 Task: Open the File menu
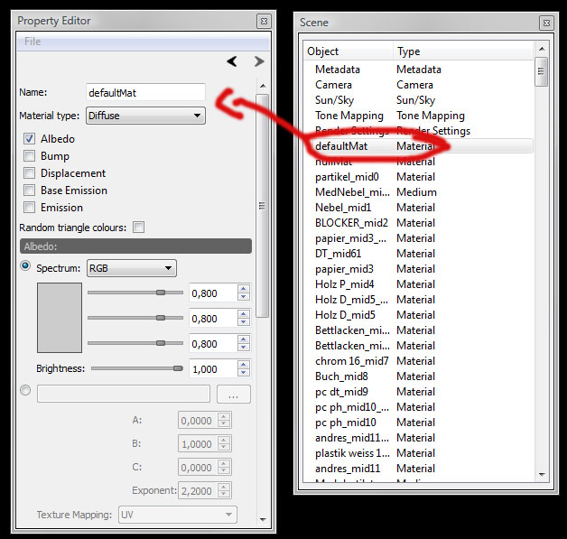pos(33,42)
